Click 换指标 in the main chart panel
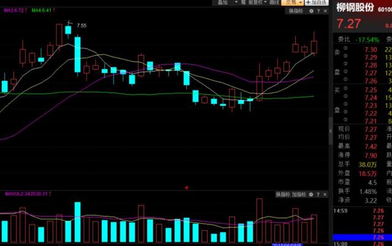The height and width of the screenshot is (246, 392). pyautogui.click(x=296, y=11)
